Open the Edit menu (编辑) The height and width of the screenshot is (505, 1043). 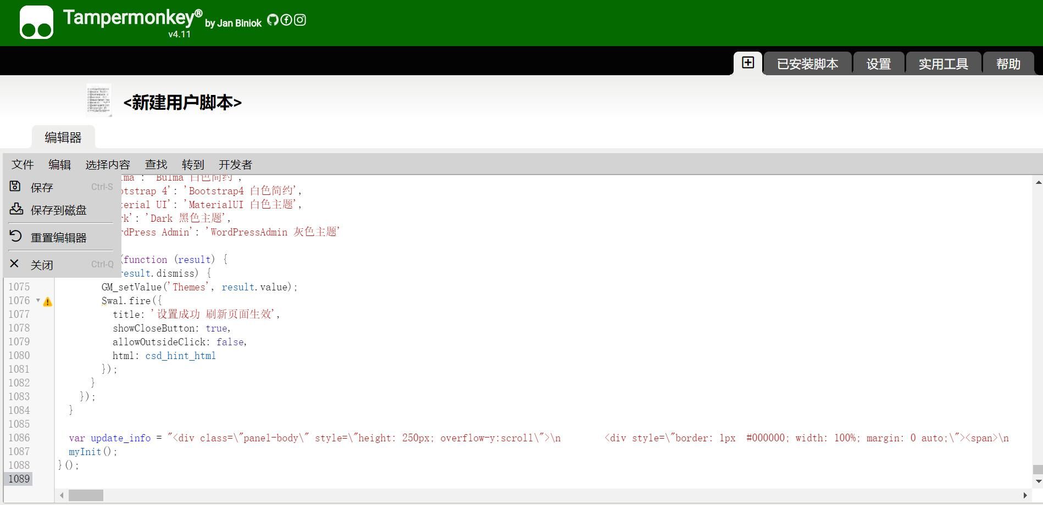tap(59, 165)
